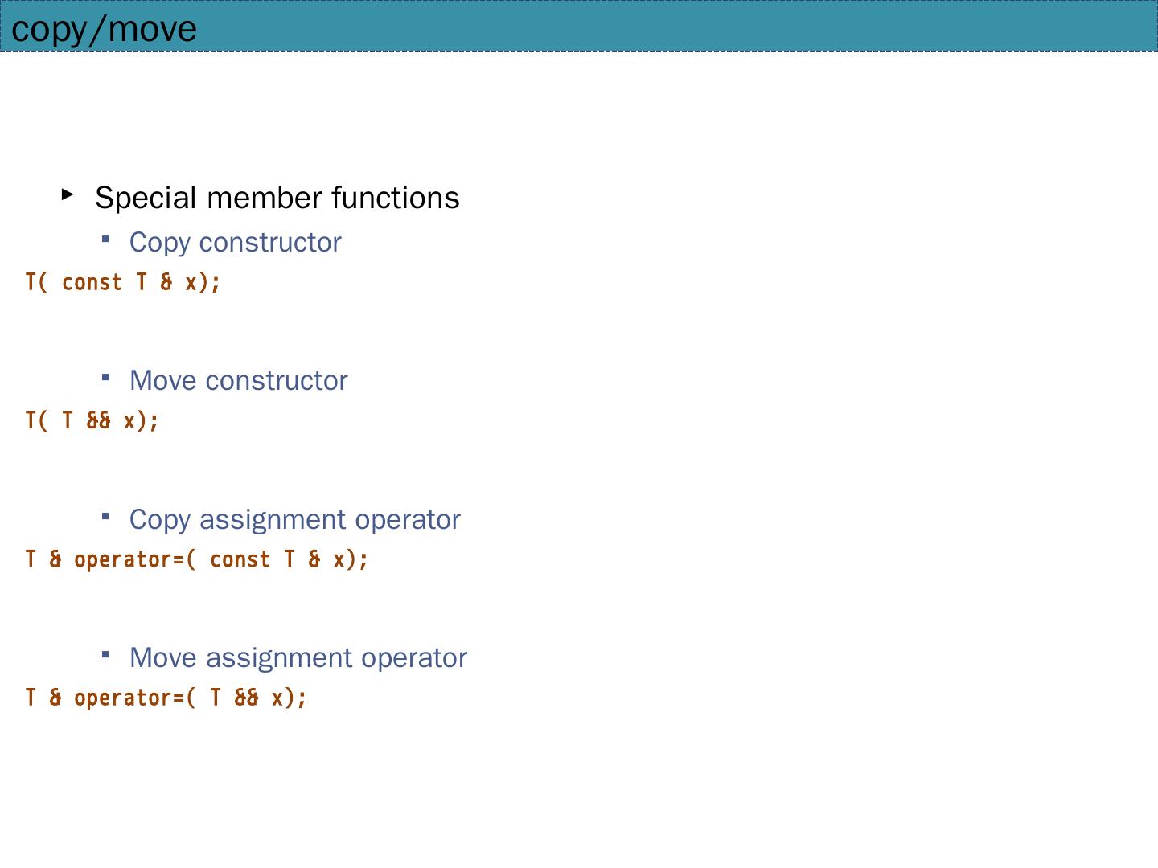1158x868 pixels.
Task: Click the Copy assignment operator sub-heading
Action: pyautogui.click(x=294, y=520)
